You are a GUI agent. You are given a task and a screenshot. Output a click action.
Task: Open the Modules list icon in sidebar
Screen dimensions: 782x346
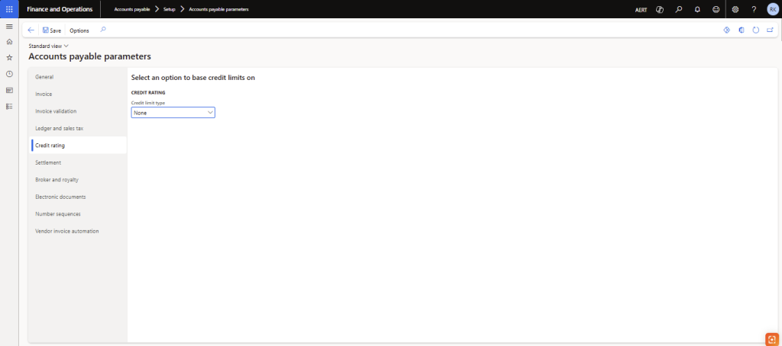(x=9, y=106)
